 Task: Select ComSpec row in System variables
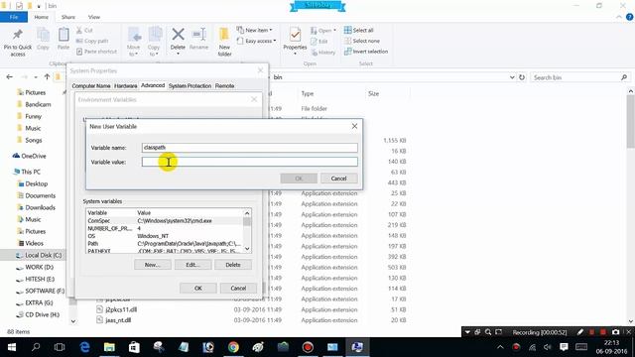165,220
